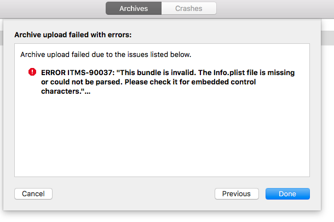Click the toolbar area left of Archives tab

pyautogui.click(x=53, y=9)
